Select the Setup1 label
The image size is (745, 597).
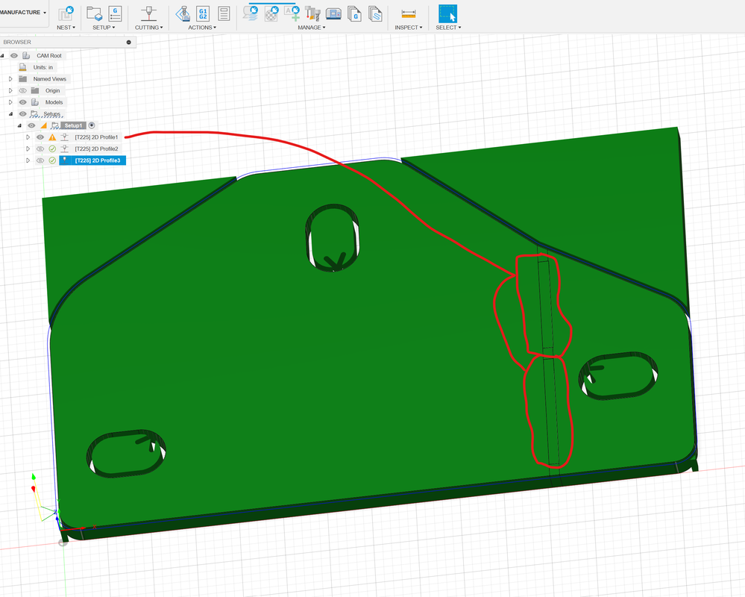pyautogui.click(x=73, y=125)
